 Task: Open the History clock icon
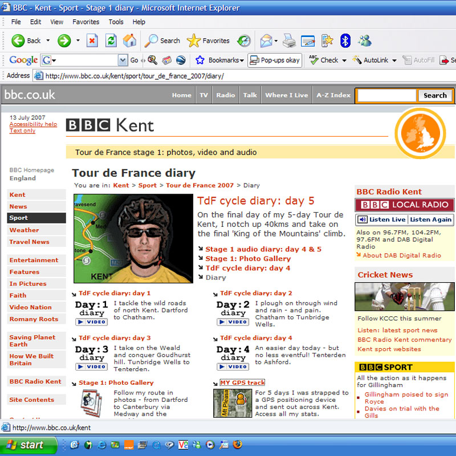click(244, 40)
